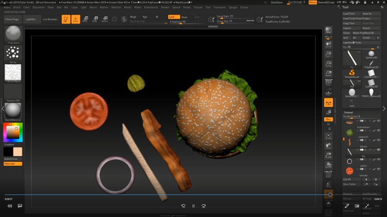Click the Frame view icon

tap(328, 136)
